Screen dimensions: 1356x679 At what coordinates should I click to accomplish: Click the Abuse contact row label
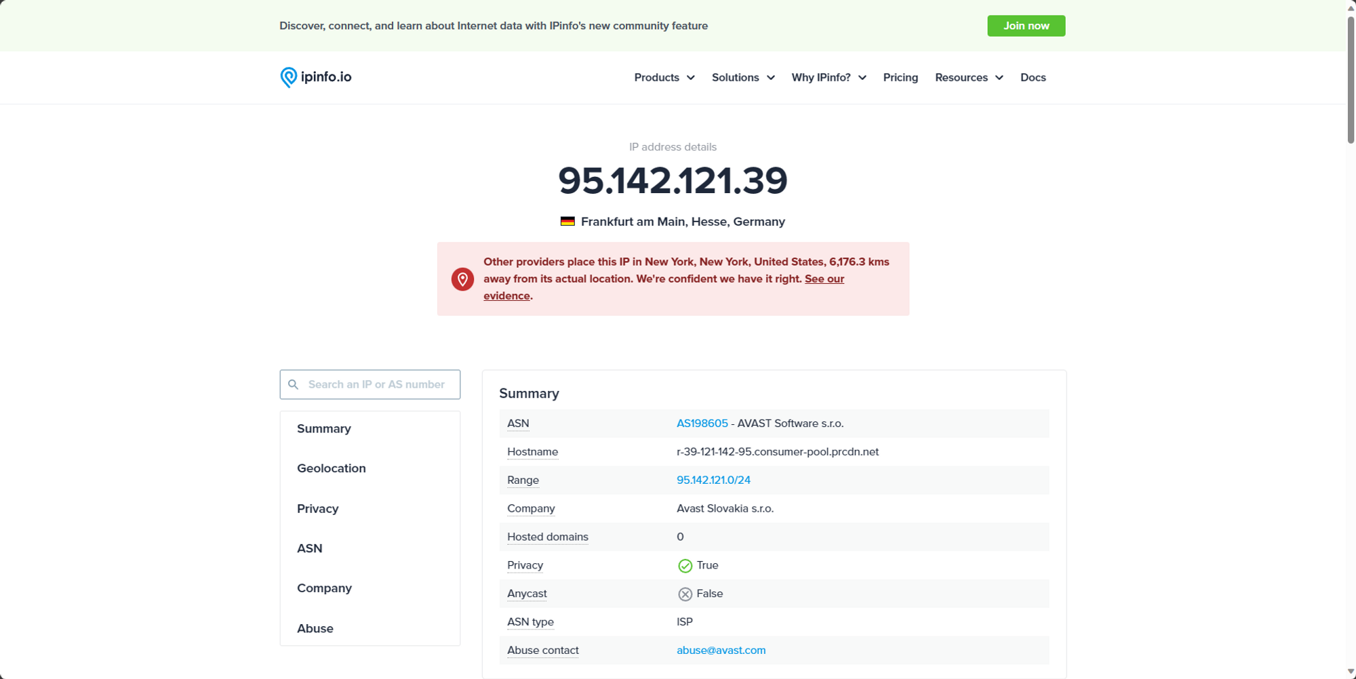click(542, 651)
